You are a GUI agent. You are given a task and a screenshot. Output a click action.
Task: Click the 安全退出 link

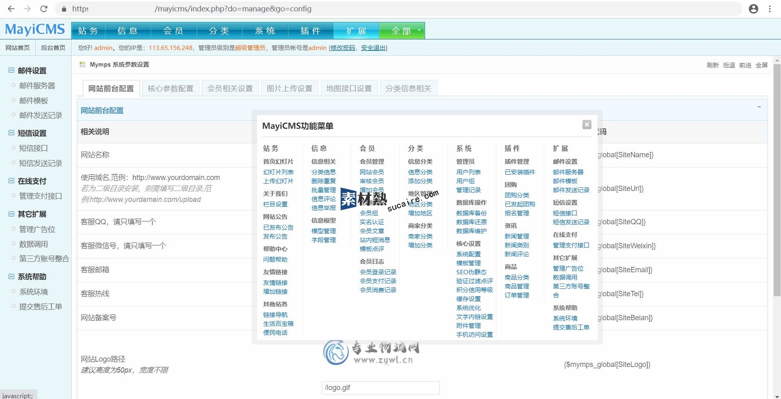click(x=373, y=48)
